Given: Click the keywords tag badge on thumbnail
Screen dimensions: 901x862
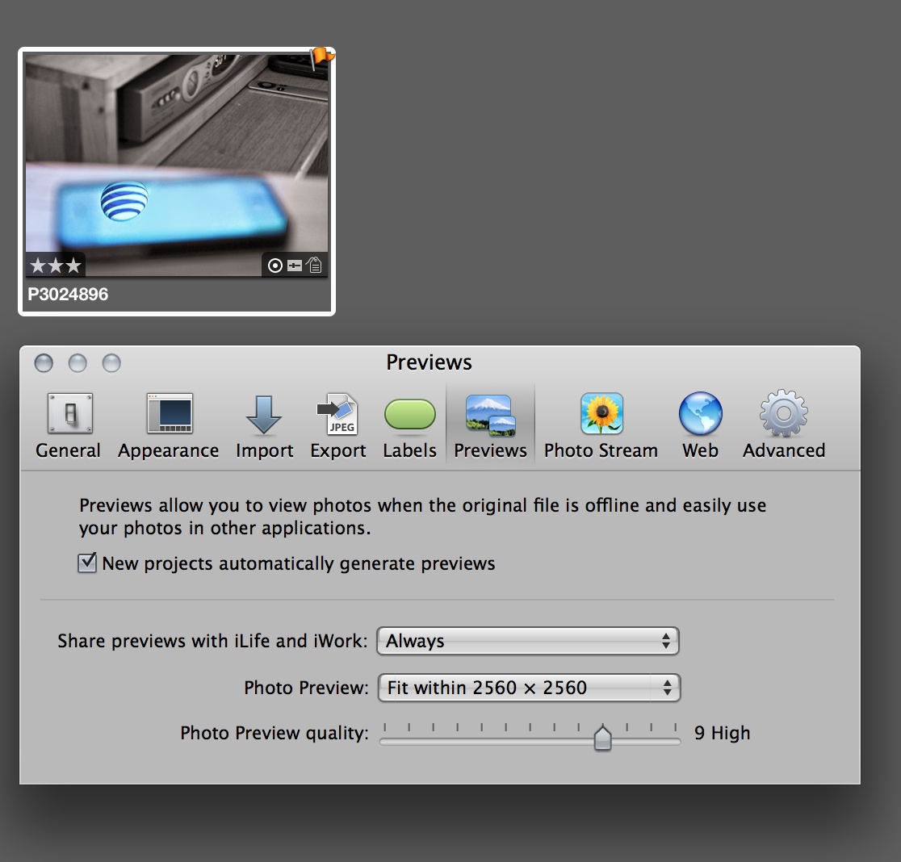Looking at the screenshot, I should (x=314, y=266).
